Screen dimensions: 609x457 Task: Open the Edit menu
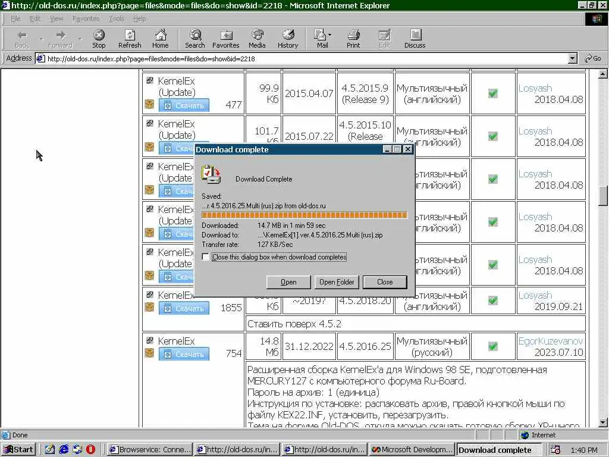35,18
